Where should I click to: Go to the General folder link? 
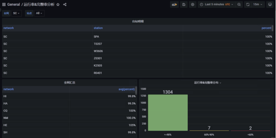(13, 5)
